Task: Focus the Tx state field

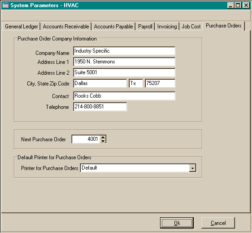Action: click(x=136, y=83)
